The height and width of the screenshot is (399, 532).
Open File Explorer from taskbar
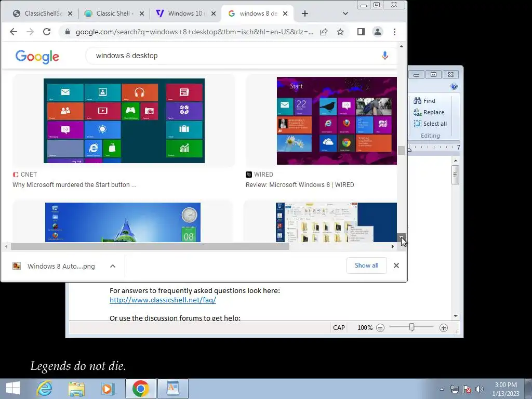click(76, 389)
